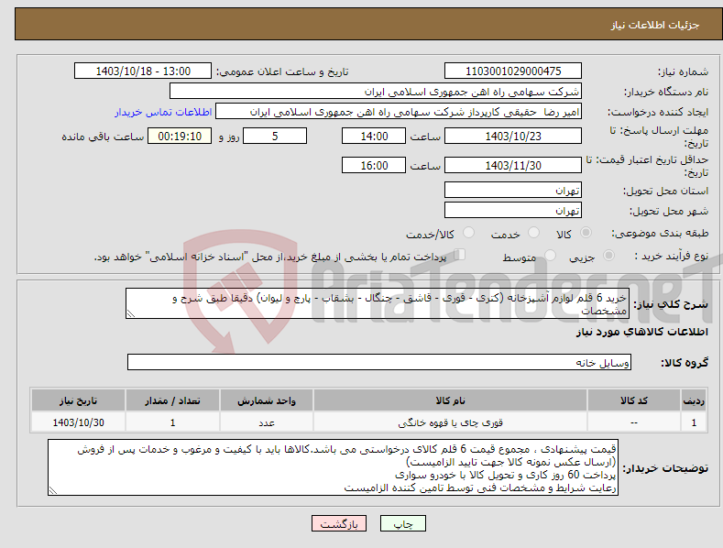
Task: Click the buyer organization name field
Action: click(x=376, y=92)
